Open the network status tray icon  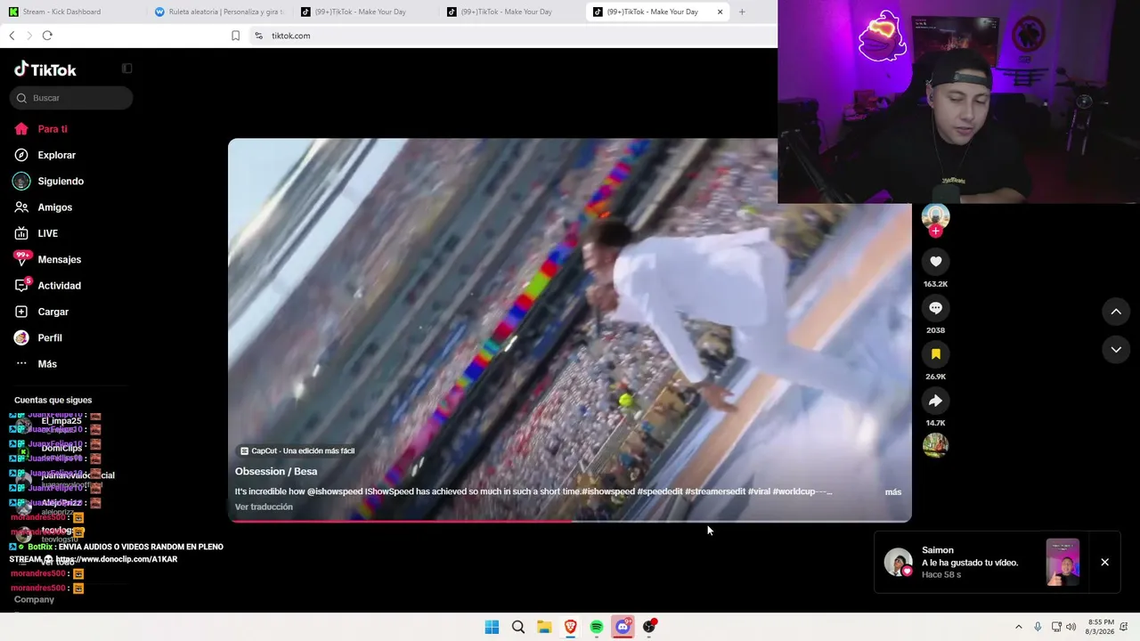[1056, 627]
